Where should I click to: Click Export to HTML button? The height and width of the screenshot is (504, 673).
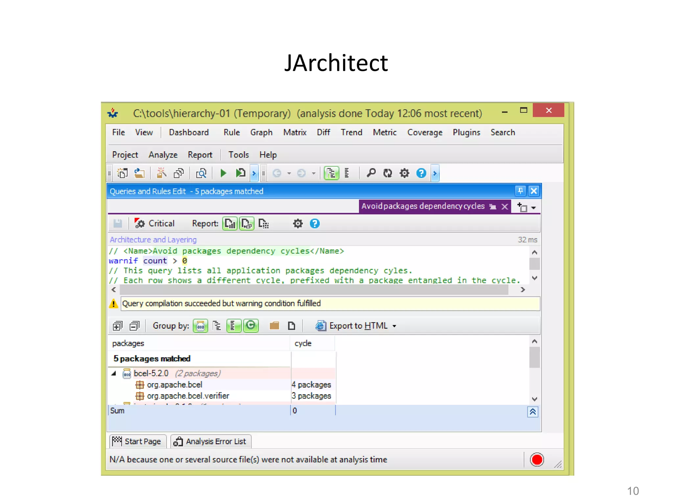click(x=352, y=326)
